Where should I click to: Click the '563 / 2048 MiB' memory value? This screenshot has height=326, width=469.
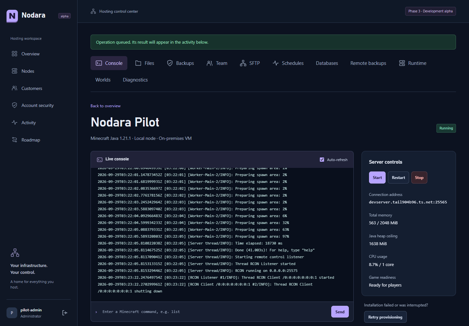pos(383,223)
